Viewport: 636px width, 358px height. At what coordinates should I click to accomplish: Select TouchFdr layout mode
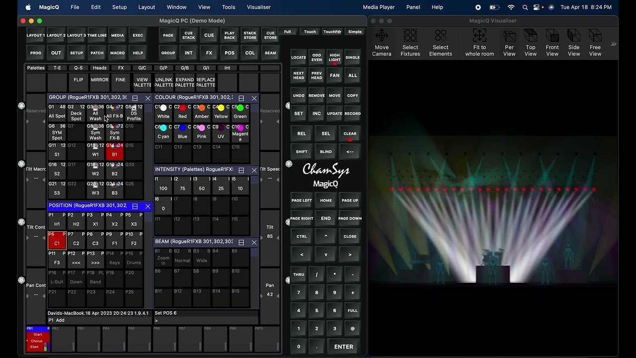click(x=332, y=32)
